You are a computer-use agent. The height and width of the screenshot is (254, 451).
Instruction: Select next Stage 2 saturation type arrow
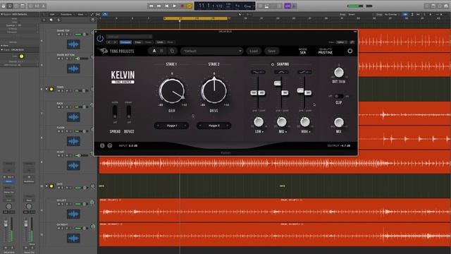pos(227,126)
